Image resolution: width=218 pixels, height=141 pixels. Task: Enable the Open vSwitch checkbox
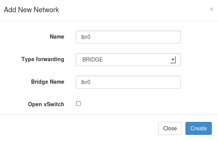click(x=79, y=104)
